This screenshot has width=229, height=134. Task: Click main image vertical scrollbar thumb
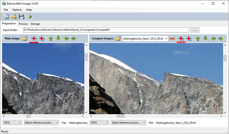(x=86, y=57)
